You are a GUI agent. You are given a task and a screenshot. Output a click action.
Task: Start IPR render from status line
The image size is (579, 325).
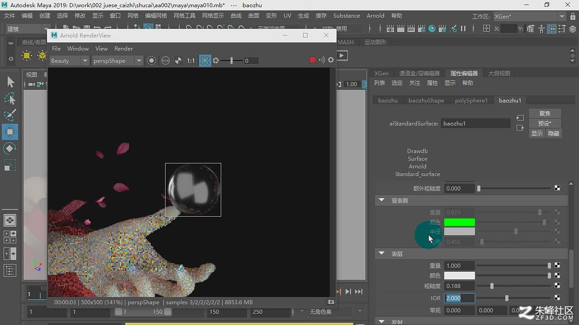click(x=411, y=28)
